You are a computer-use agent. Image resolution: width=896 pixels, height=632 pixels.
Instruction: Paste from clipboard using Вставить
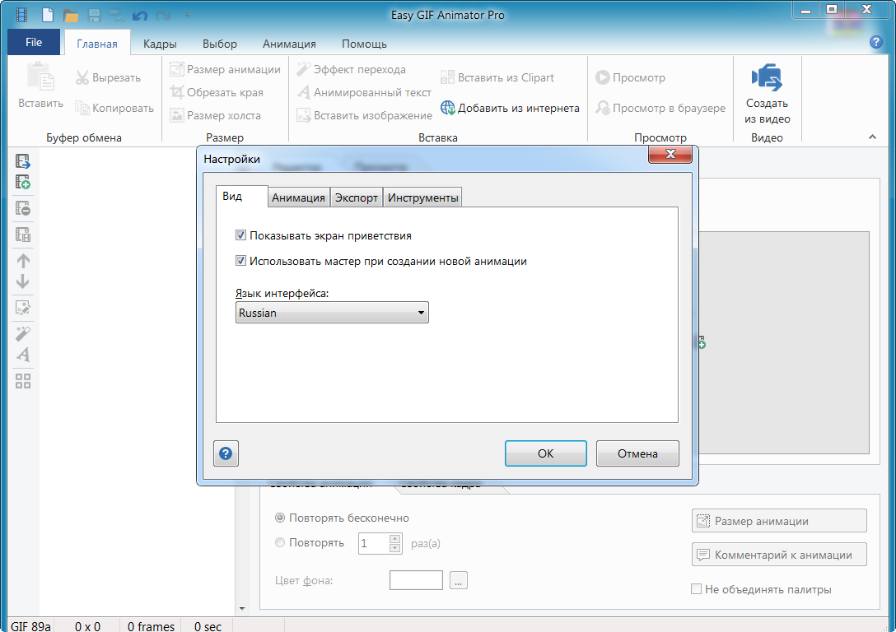tap(40, 85)
